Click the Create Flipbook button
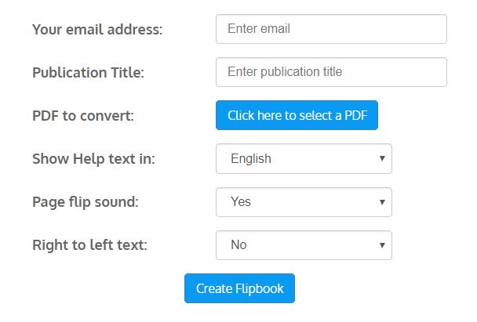 [239, 288]
